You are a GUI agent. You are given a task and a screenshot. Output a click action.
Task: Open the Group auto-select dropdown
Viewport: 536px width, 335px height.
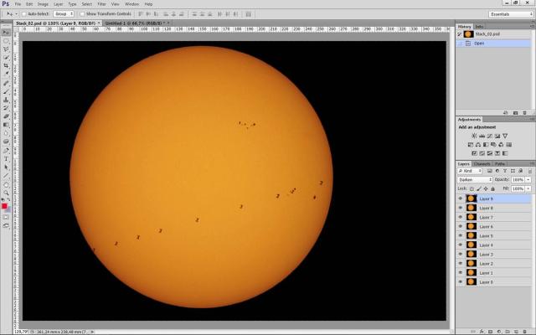[x=64, y=14]
